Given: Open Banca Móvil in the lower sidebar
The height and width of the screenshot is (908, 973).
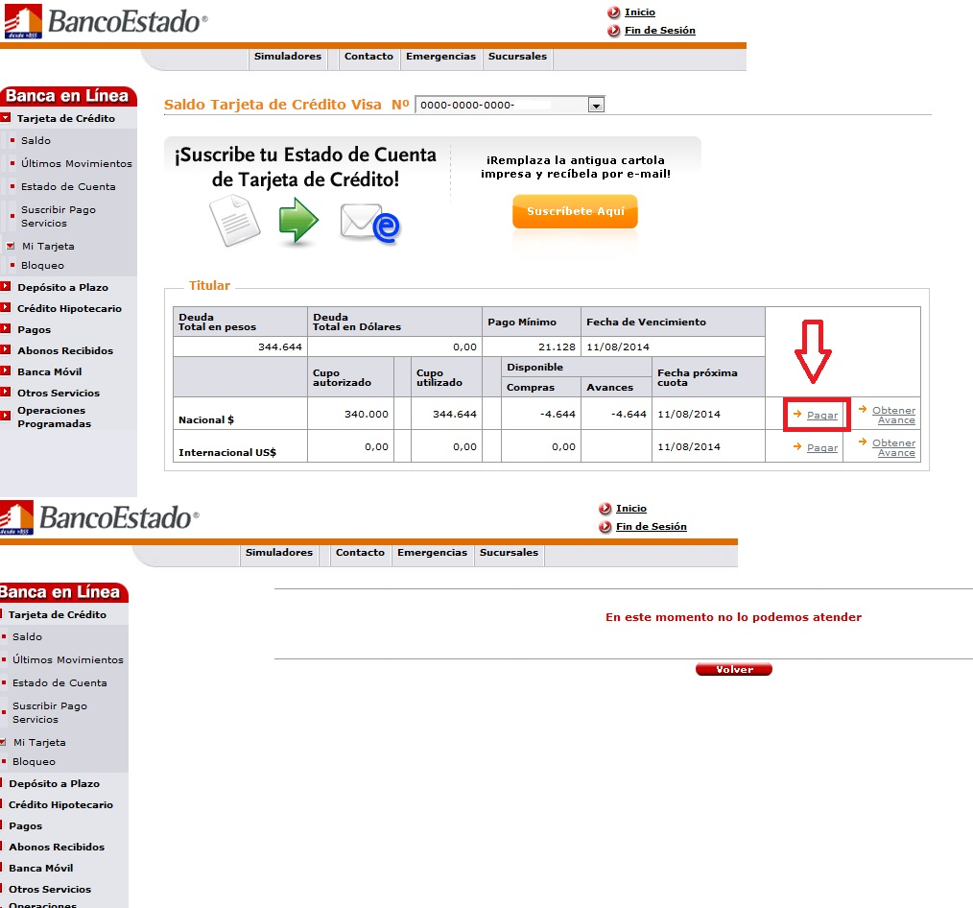Looking at the screenshot, I should coord(41,869).
